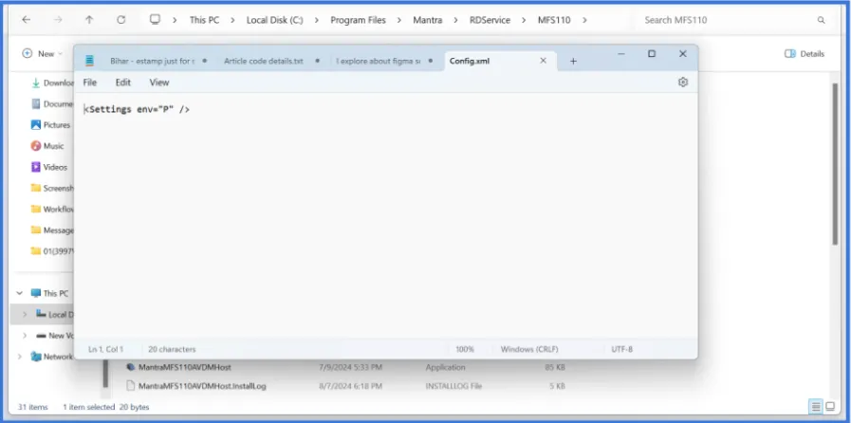Click Ln 1, Col 1 position indicator
851x423 pixels.
coord(106,349)
